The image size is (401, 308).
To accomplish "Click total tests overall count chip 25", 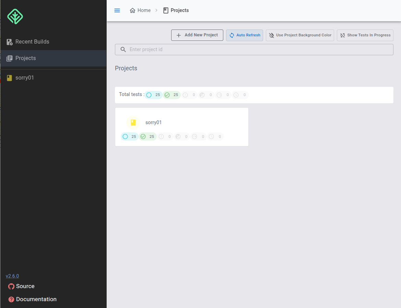I will tap(153, 95).
